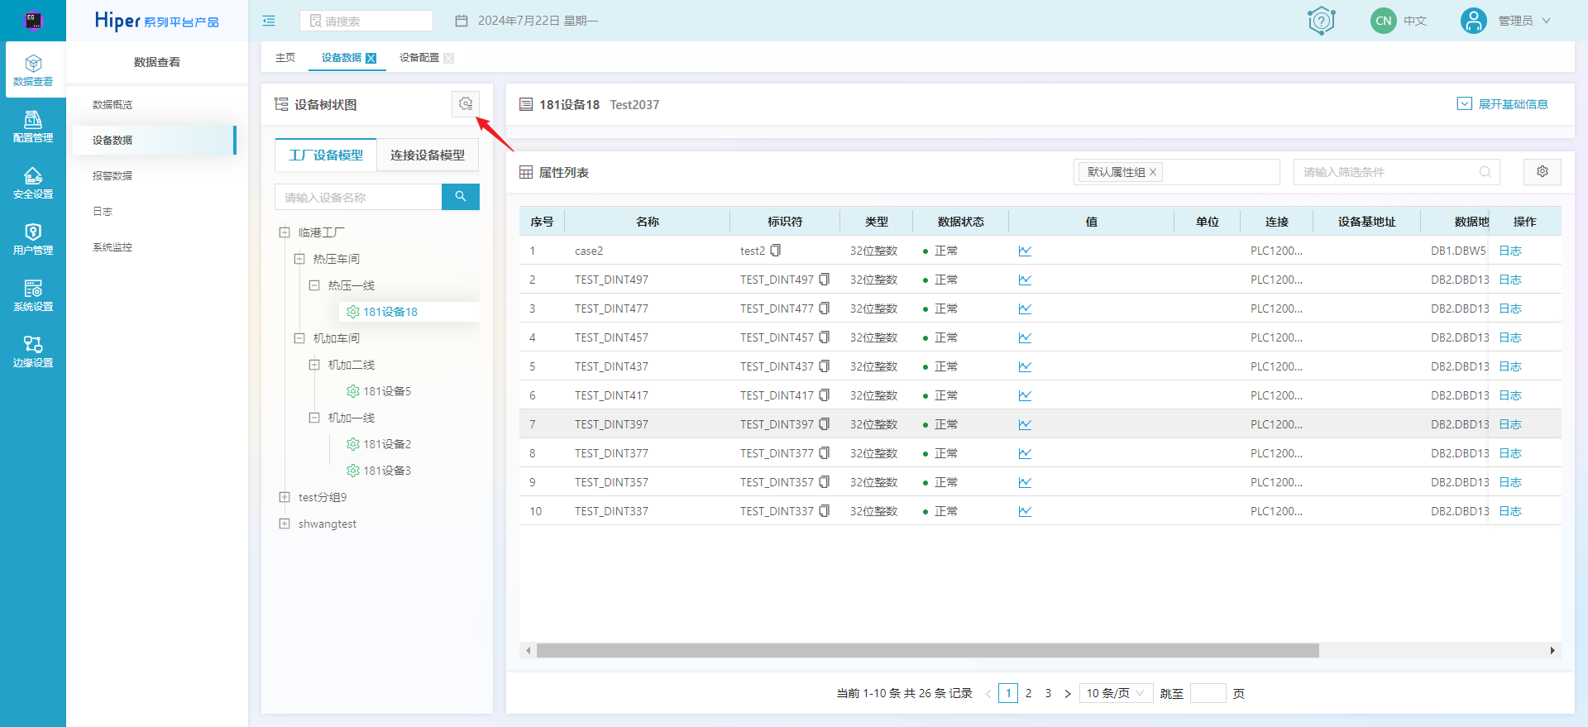Collapse the 临港工厂 tree node

point(285,232)
